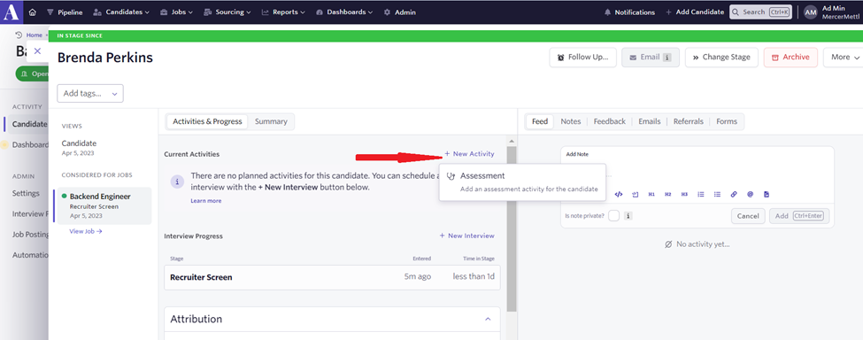
Task: Click the info icon beside private note checkbox
Action: click(x=628, y=216)
